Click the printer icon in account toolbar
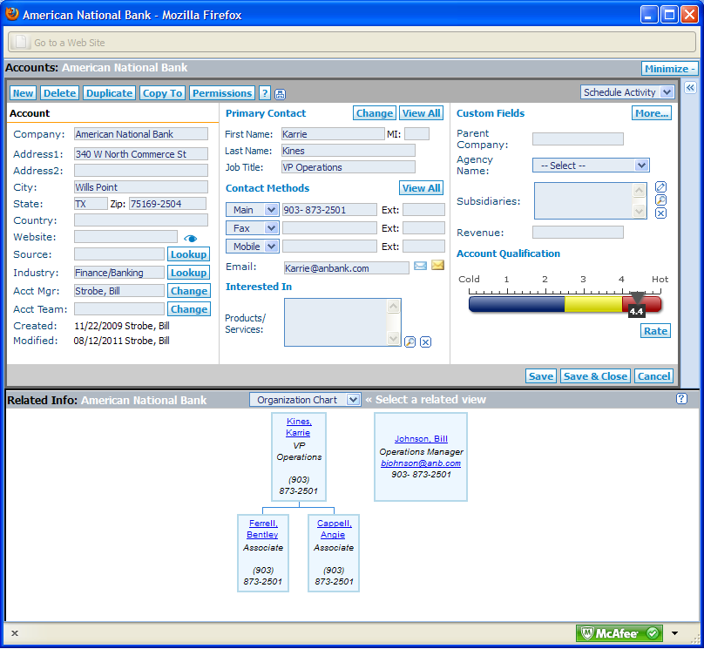The width and height of the screenshot is (704, 649). point(280,94)
